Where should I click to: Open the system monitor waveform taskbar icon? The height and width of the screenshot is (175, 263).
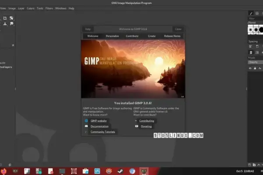pos(97,171)
